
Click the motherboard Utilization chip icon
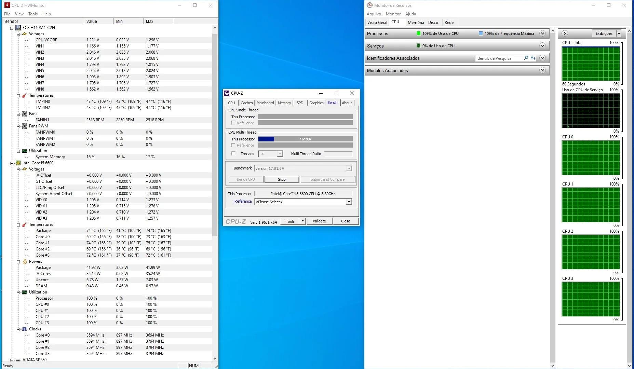25,151
